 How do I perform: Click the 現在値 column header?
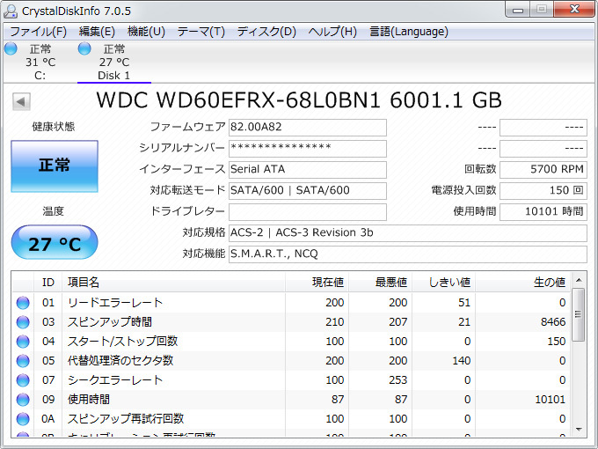point(317,283)
